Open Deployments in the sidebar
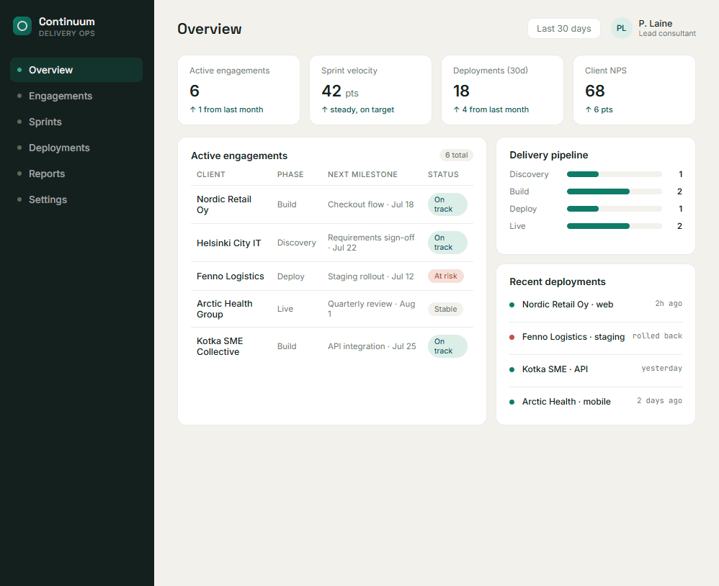The image size is (719, 586). click(x=76, y=148)
